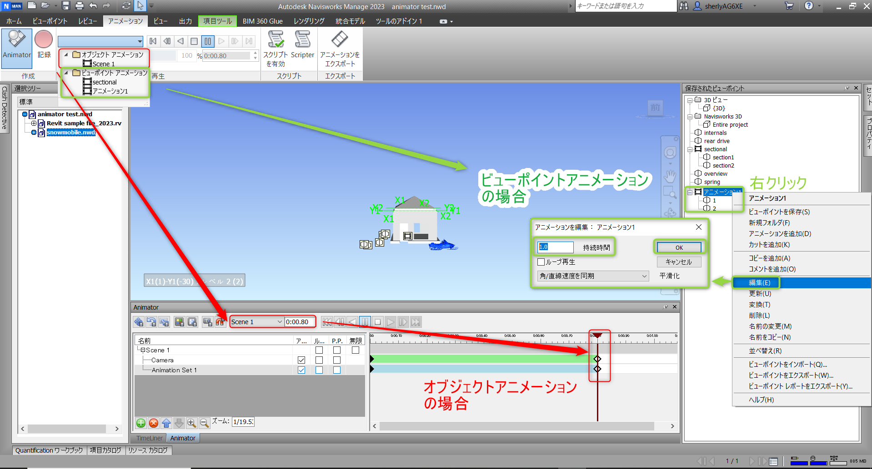Image resolution: width=872 pixels, height=469 pixels.
Task: Click キャンセル in the edit dialog
Action: (679, 262)
